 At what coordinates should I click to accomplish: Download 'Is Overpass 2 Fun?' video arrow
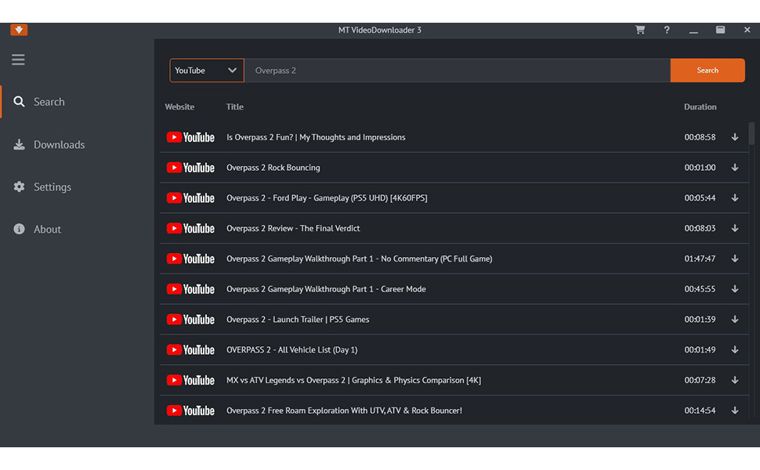click(x=735, y=137)
